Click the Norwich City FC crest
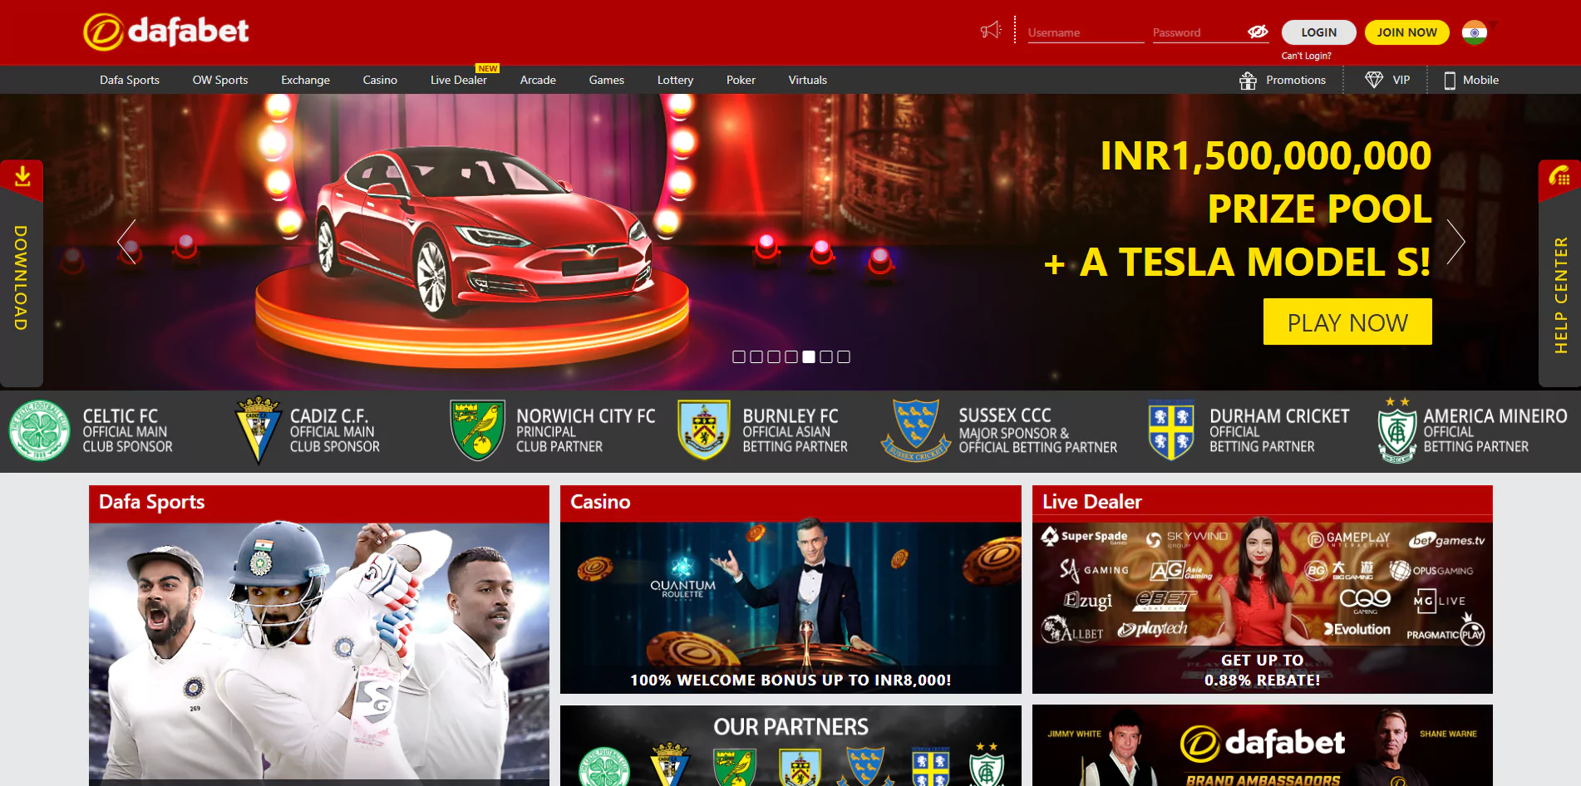The width and height of the screenshot is (1581, 786). [x=477, y=430]
